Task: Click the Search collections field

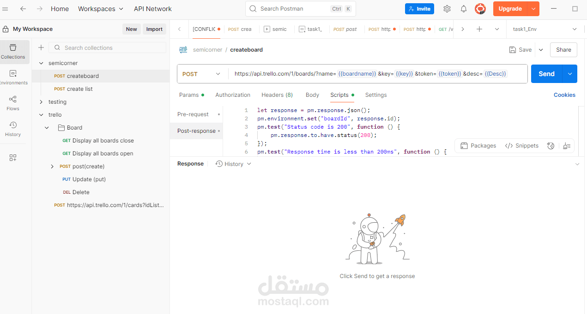Action: [x=108, y=47]
